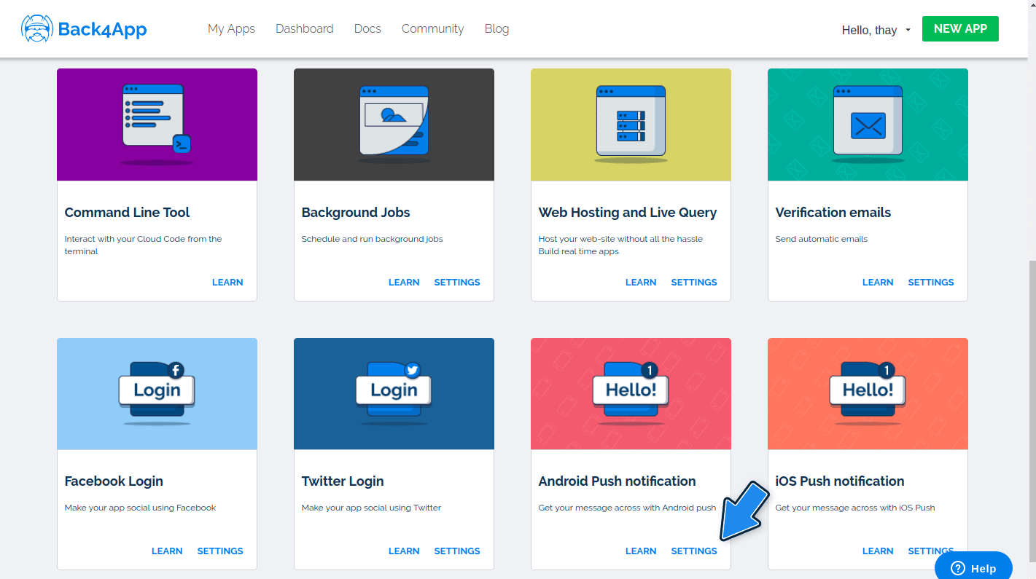
Task: Open LEARN for Background Jobs
Action: (x=404, y=282)
